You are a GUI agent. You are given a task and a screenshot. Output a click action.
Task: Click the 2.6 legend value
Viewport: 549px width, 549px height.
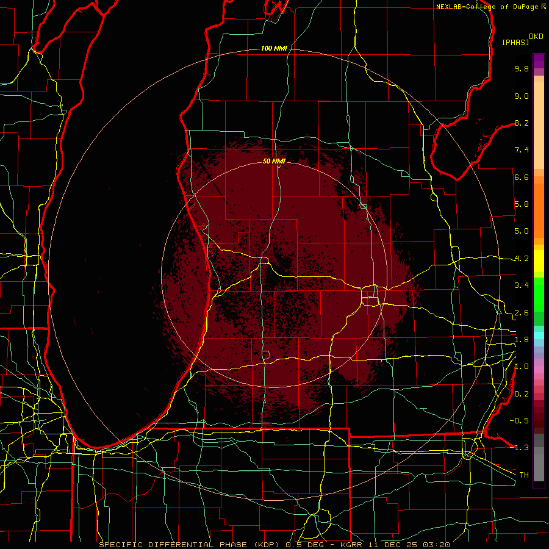tap(522, 313)
